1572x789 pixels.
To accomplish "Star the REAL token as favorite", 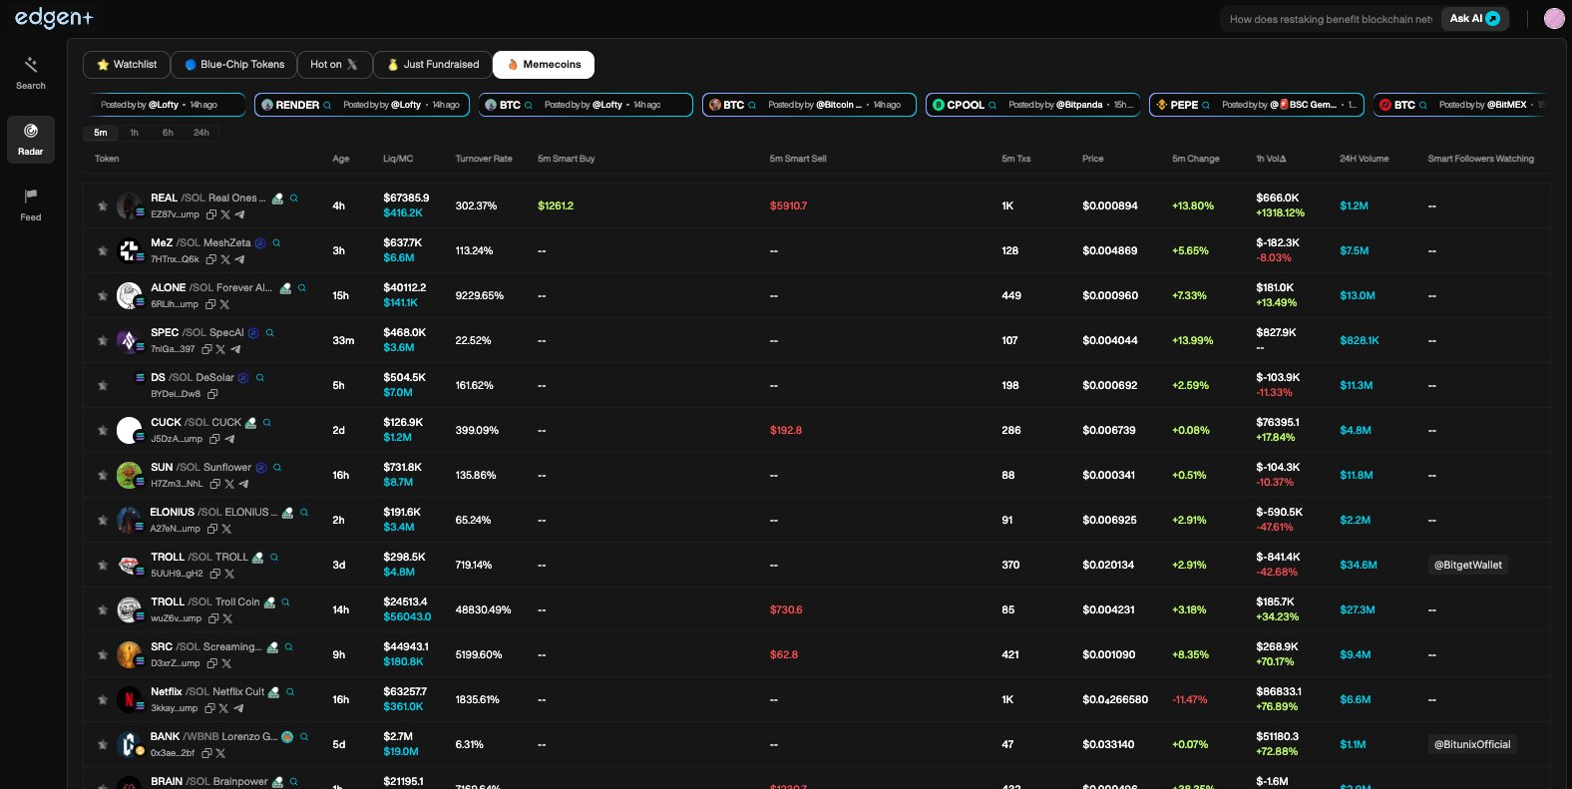I will coord(103,206).
